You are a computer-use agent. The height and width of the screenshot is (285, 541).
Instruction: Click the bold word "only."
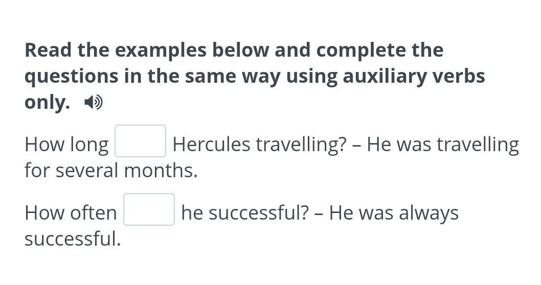point(47,103)
